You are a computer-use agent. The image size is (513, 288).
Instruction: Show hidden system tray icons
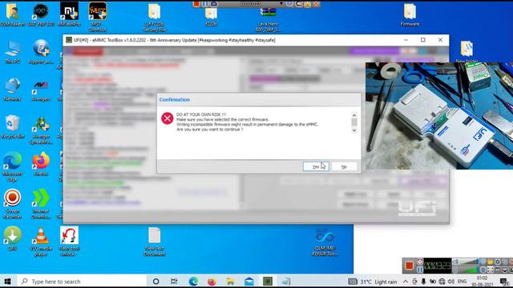pos(406,282)
